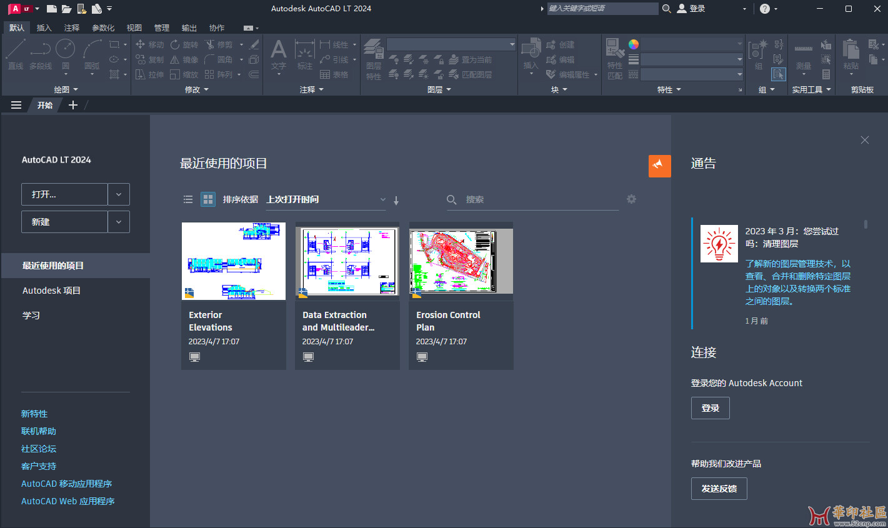Select 学习 in left sidebar

pos(31,316)
